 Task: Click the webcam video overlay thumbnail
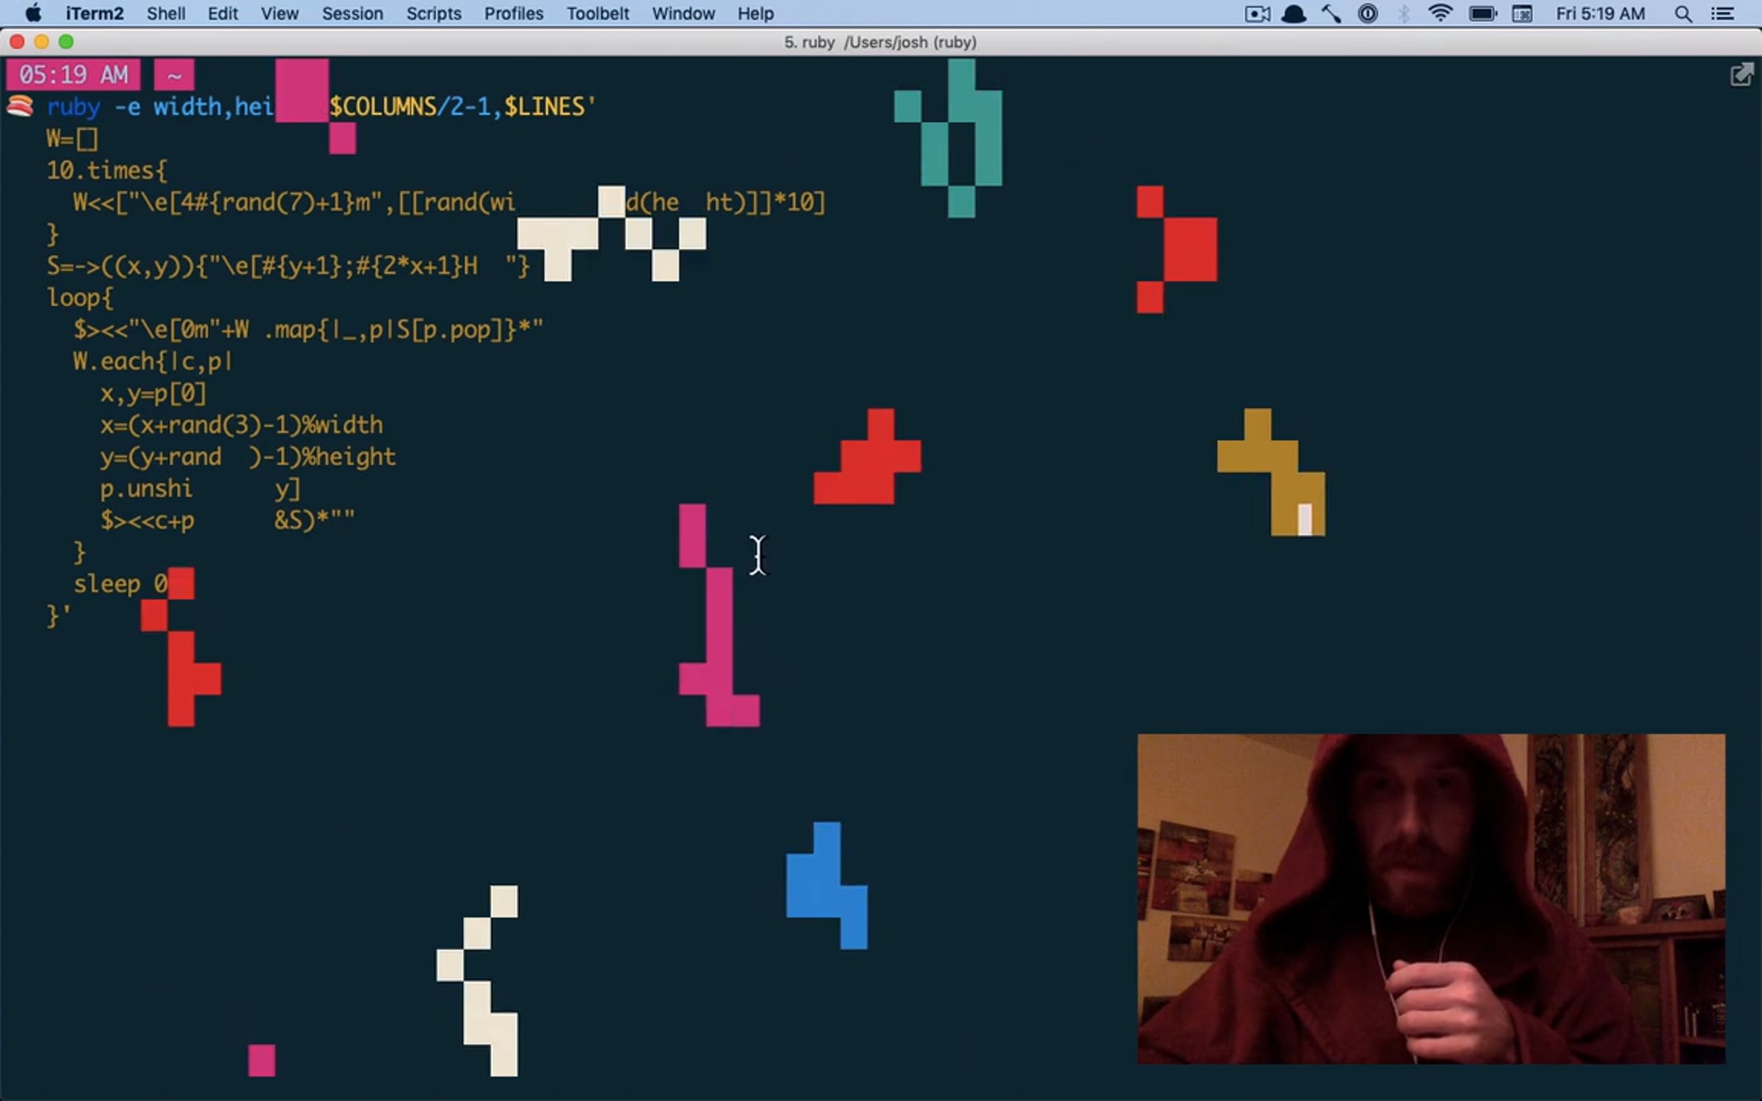coord(1431,898)
